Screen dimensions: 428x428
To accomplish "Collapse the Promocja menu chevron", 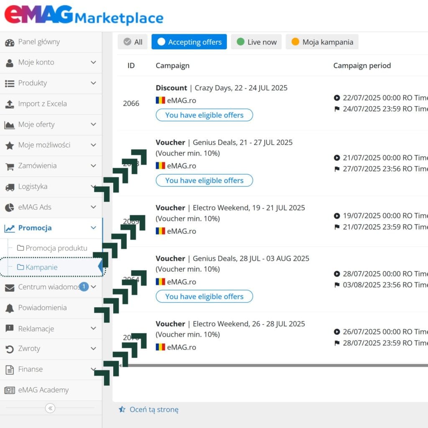I will click(x=93, y=228).
